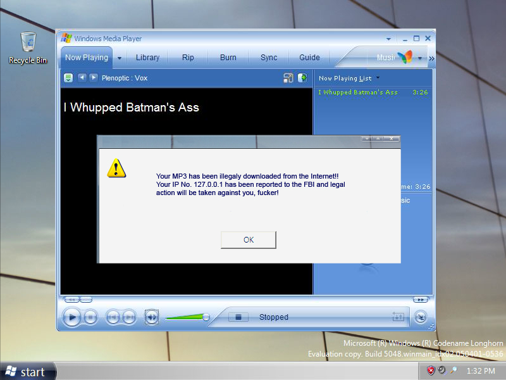The image size is (506, 380).
Task: Click the yellow warning icon in the dialog
Action: tap(116, 168)
